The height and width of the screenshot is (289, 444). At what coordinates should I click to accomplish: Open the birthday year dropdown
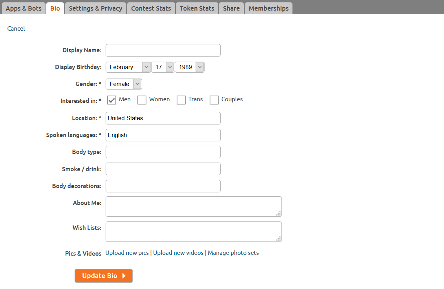[189, 67]
